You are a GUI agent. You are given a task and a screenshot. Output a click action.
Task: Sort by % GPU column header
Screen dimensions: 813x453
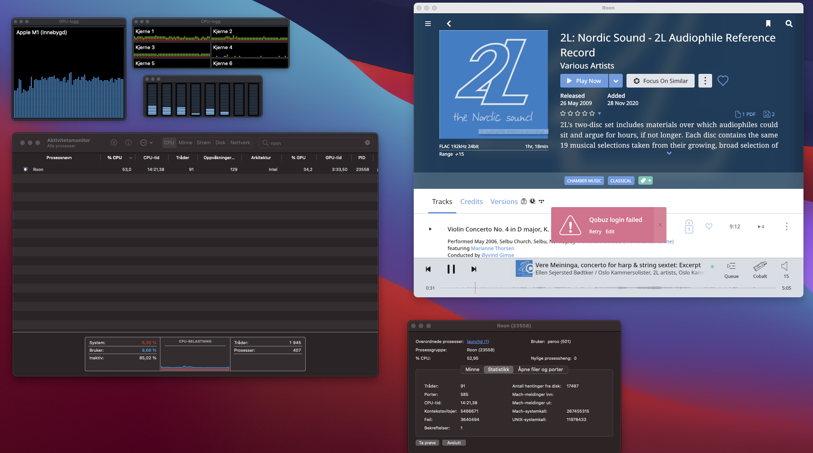click(x=298, y=158)
